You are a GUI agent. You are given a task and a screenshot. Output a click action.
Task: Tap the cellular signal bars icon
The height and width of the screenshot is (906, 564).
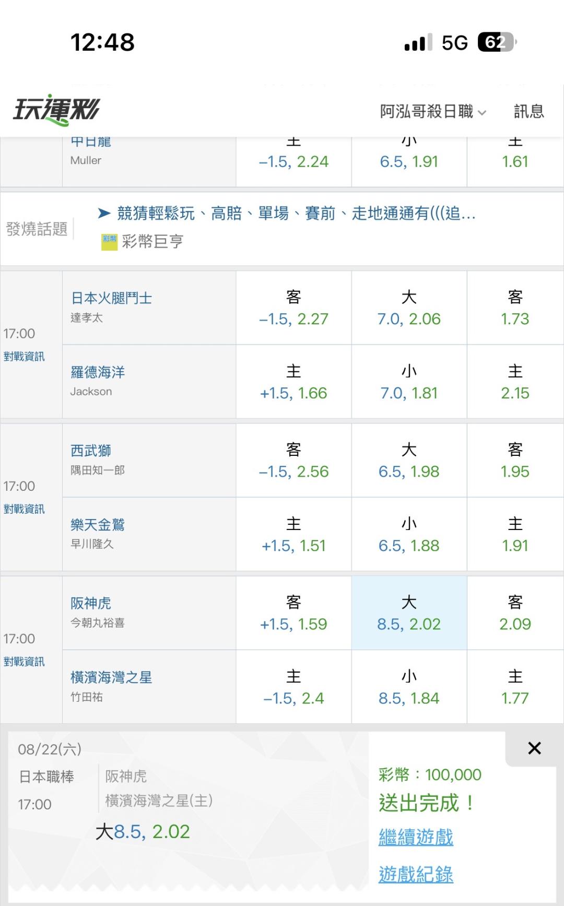click(x=418, y=42)
